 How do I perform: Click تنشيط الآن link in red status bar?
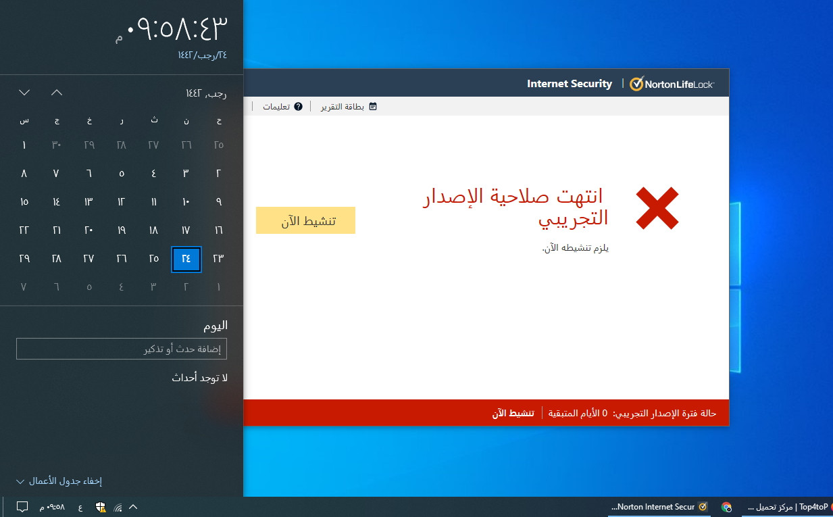tap(513, 413)
